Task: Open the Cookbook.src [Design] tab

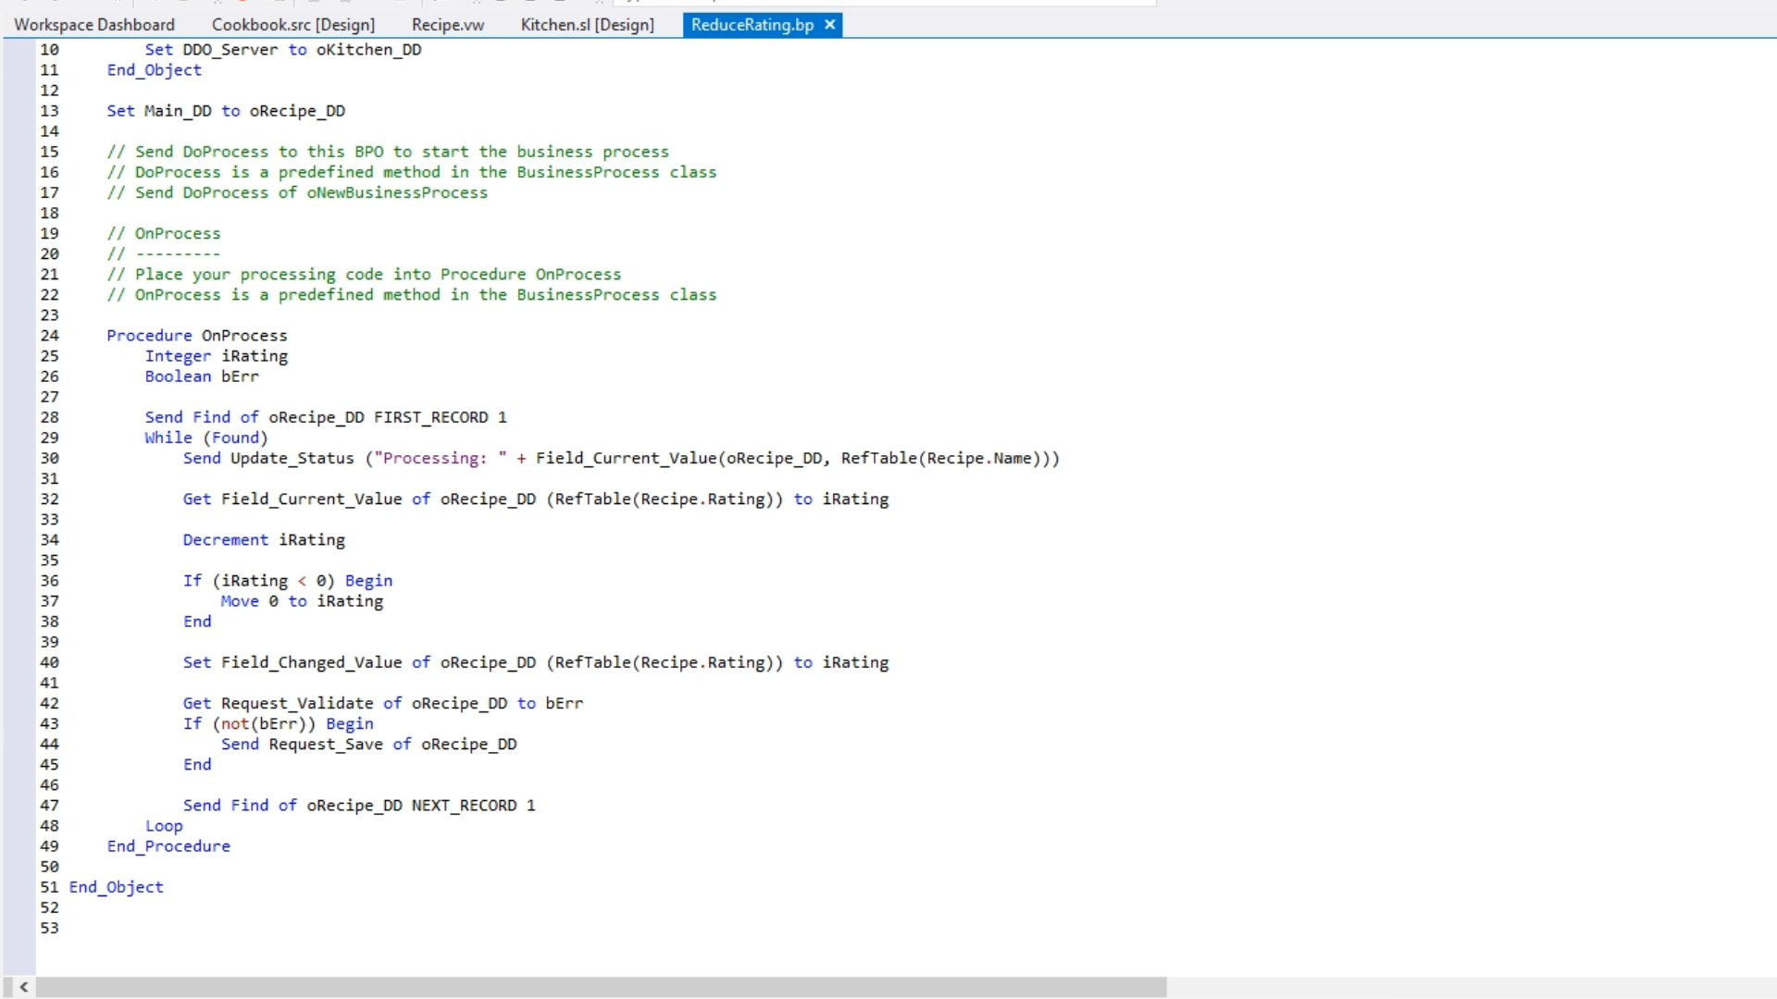Action: coord(293,25)
